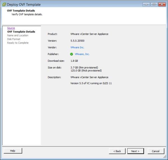Select OVF Template Details in the step list
The image size is (168, 160).
tap(21, 32)
